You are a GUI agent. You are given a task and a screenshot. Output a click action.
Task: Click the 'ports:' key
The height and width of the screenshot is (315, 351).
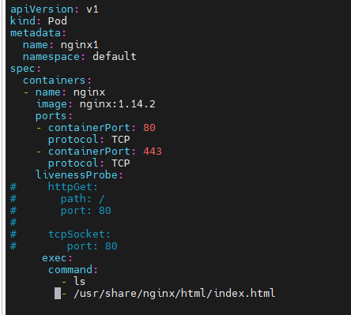(x=54, y=116)
